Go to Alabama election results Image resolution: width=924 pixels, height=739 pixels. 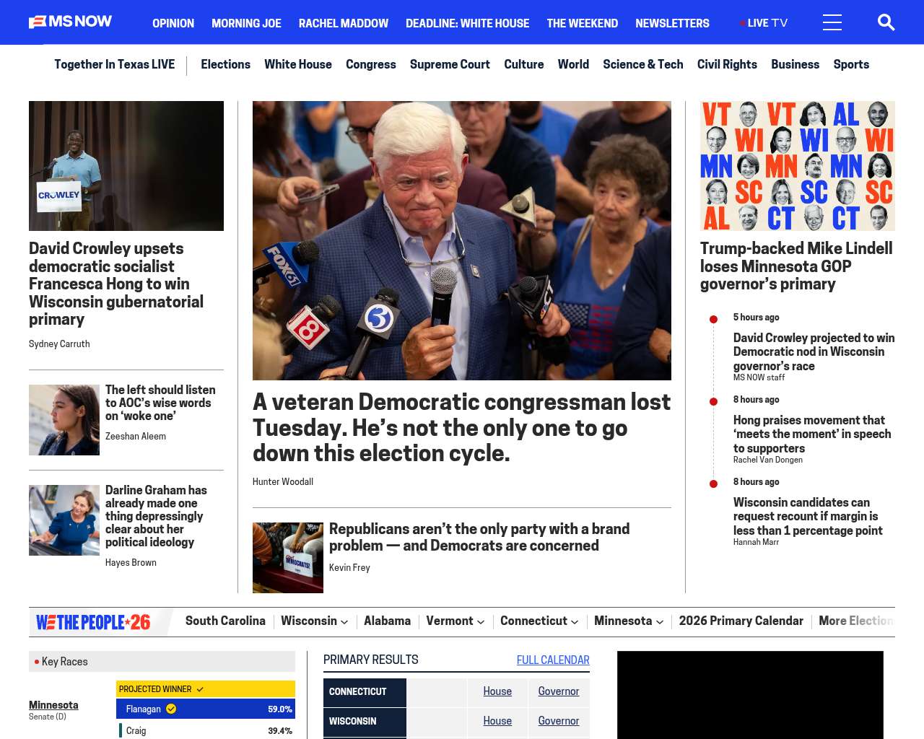coord(387,621)
